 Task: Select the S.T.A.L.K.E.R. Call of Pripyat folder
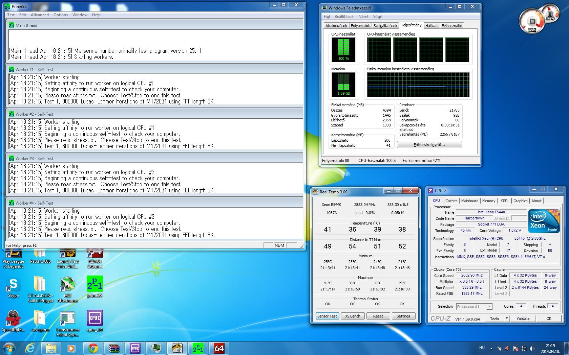pyautogui.click(x=40, y=289)
